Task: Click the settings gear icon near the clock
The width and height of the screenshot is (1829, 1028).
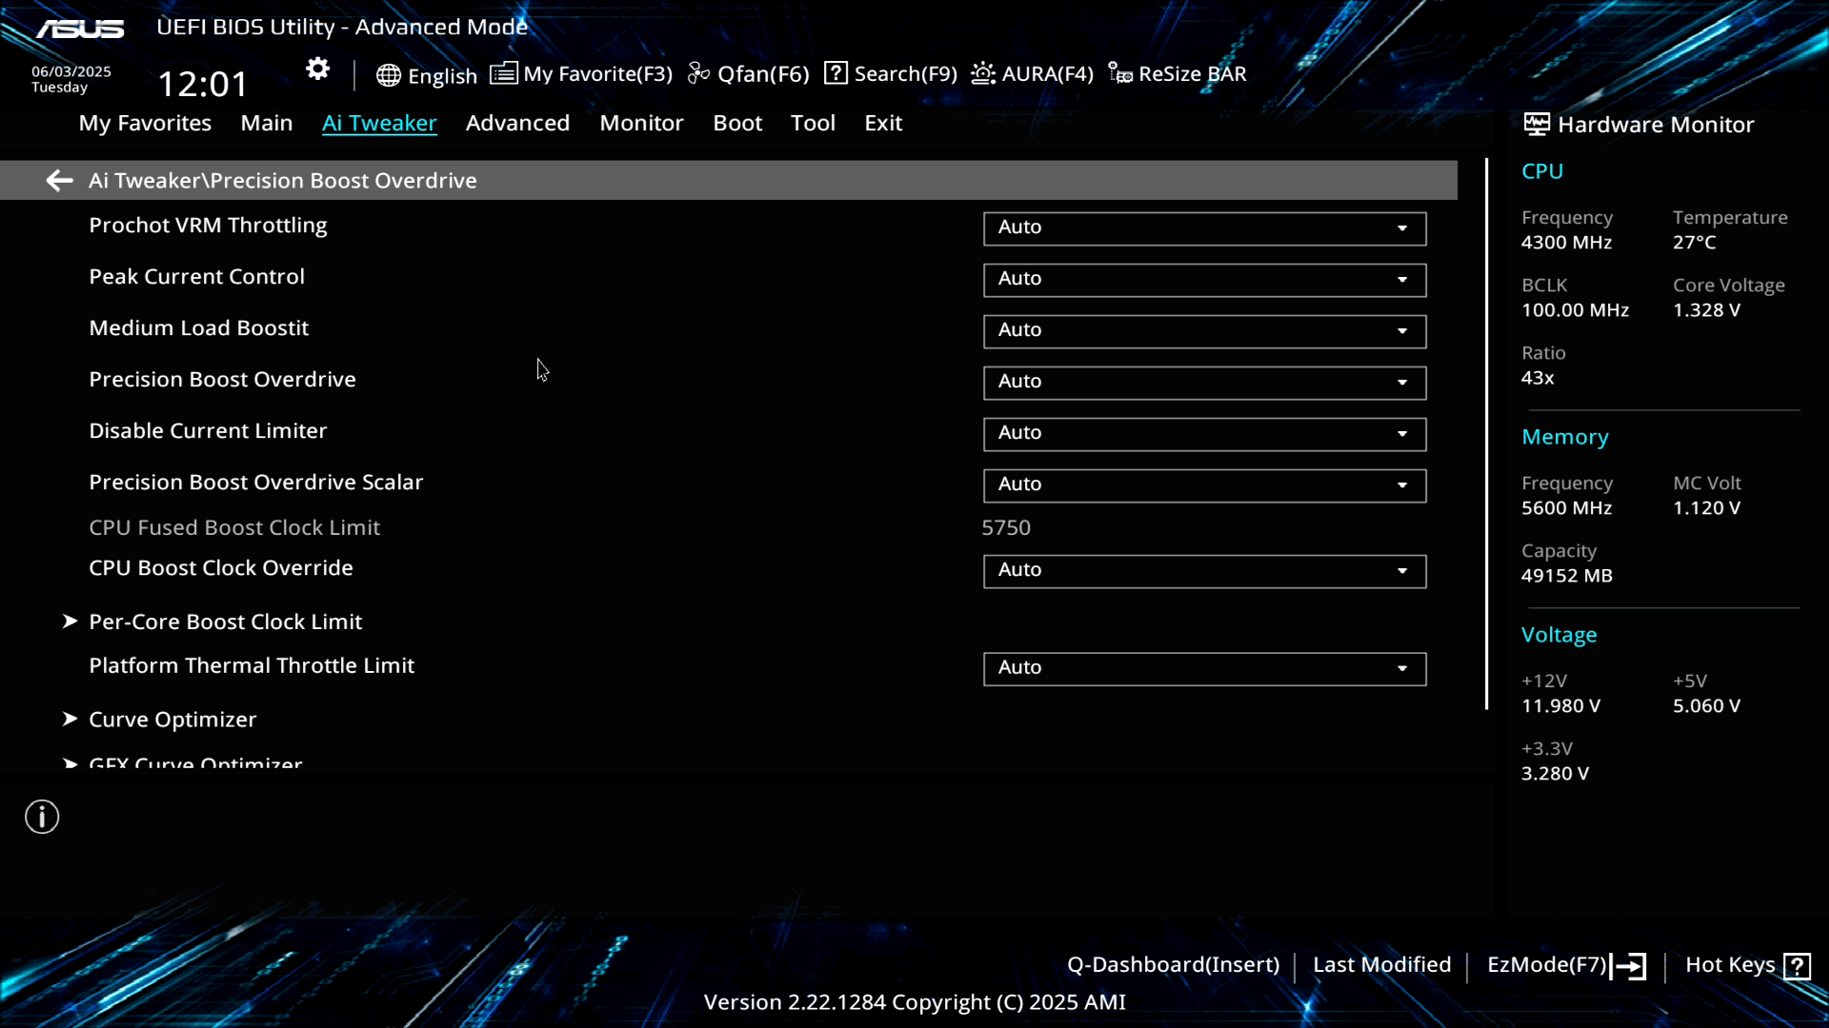Action: 317,69
